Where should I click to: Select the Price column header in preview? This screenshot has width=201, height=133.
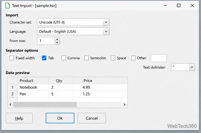(x=100, y=81)
